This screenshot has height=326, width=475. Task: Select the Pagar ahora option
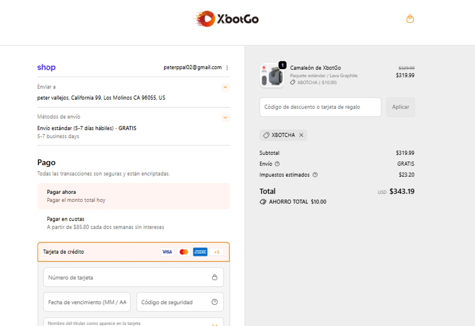point(134,196)
